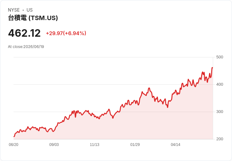Click the At close:2026/06/19 timestamp

[26, 47]
